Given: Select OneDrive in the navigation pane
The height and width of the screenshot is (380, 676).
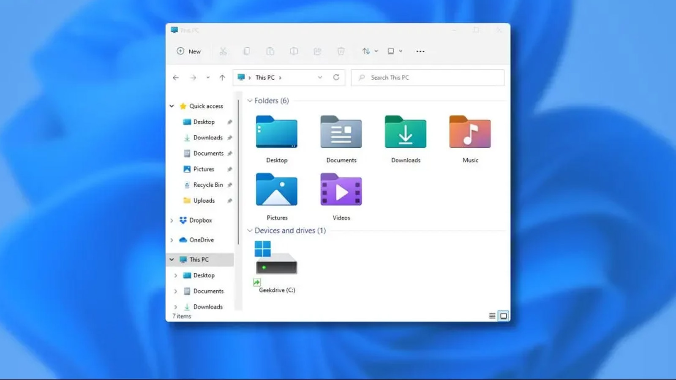Looking at the screenshot, I should [x=202, y=240].
